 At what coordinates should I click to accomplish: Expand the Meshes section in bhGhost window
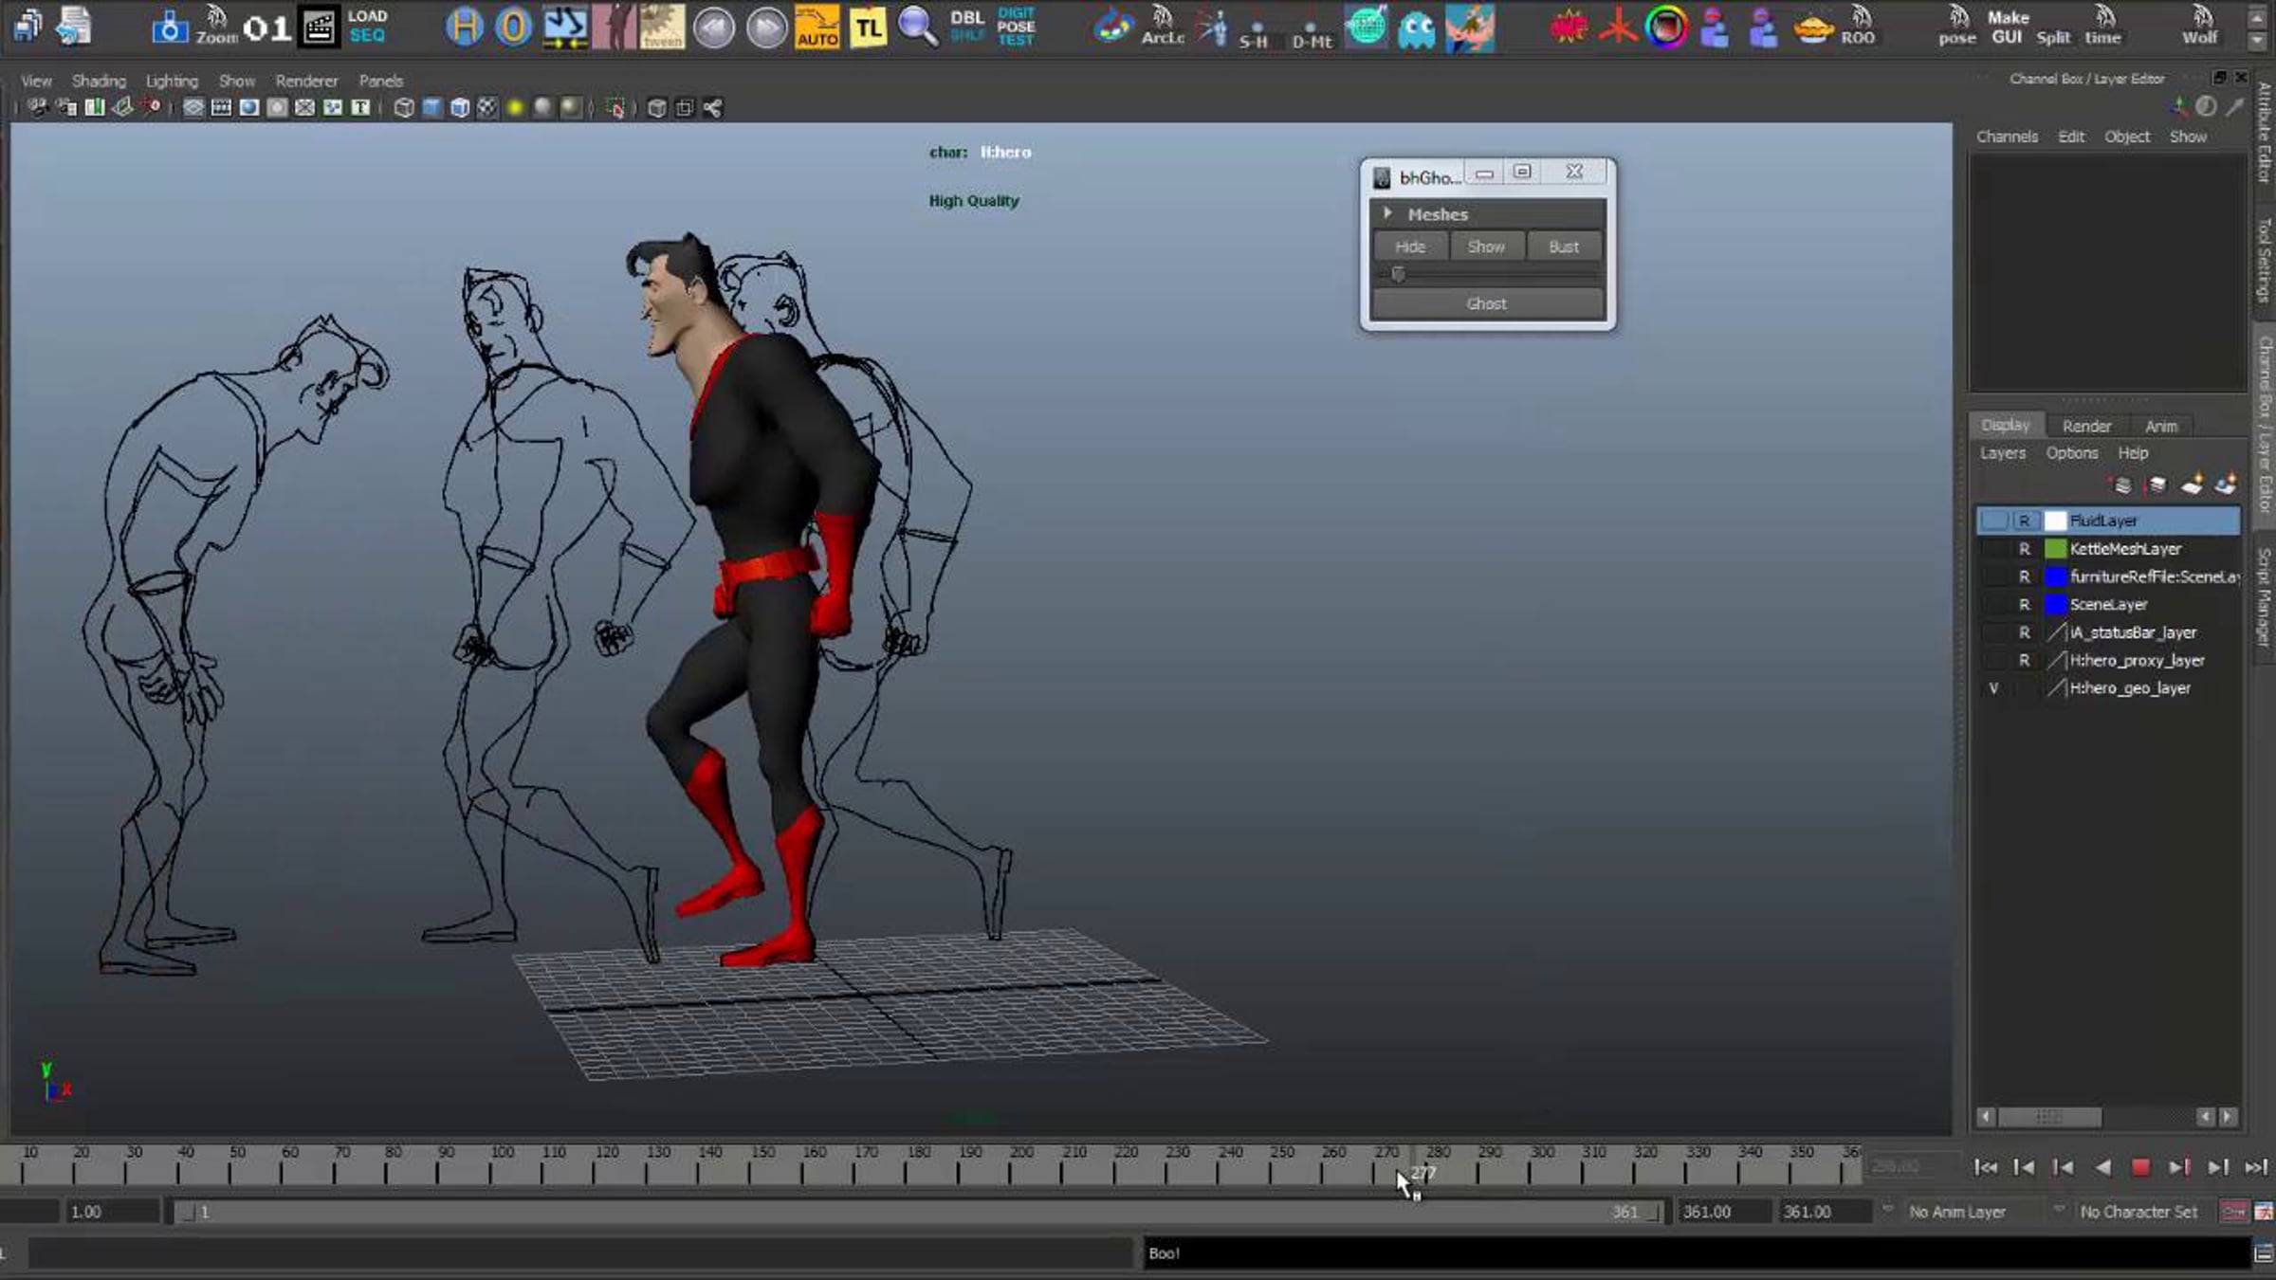[1387, 213]
